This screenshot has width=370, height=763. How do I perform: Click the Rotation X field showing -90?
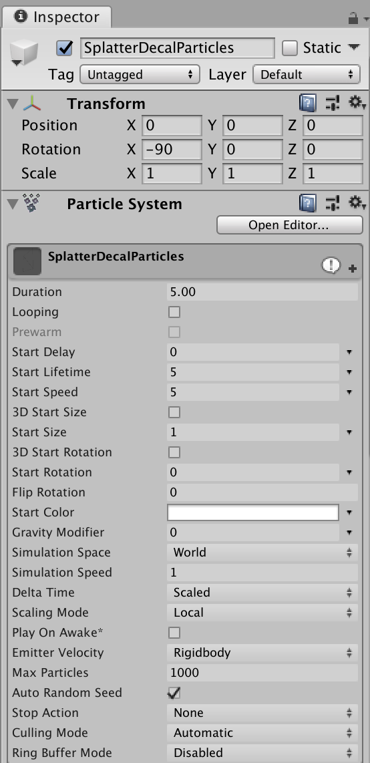[x=172, y=150]
